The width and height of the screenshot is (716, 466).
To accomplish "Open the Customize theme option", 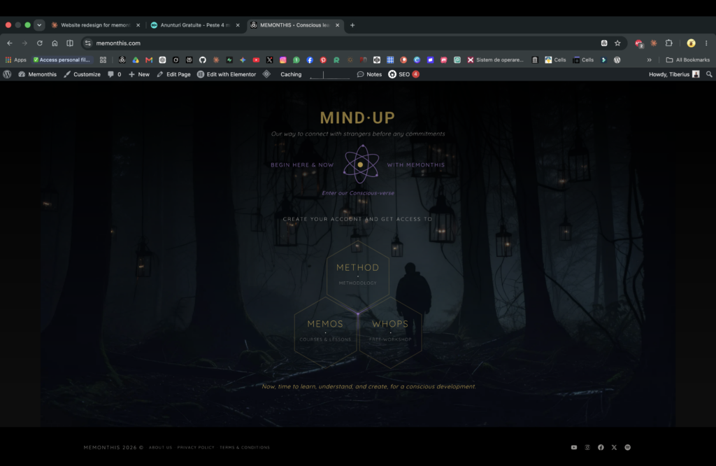I will [83, 74].
